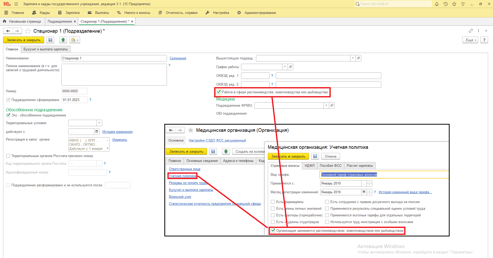This screenshot has height=258, width=493.
Task: Enable 'Территориальным органом Росстата присвоен номер'
Action: [x=8, y=156]
